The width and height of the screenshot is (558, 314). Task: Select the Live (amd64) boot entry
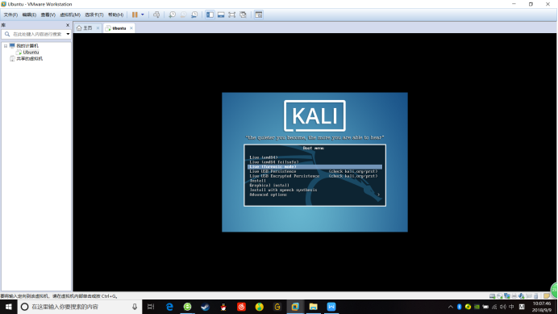(x=264, y=157)
